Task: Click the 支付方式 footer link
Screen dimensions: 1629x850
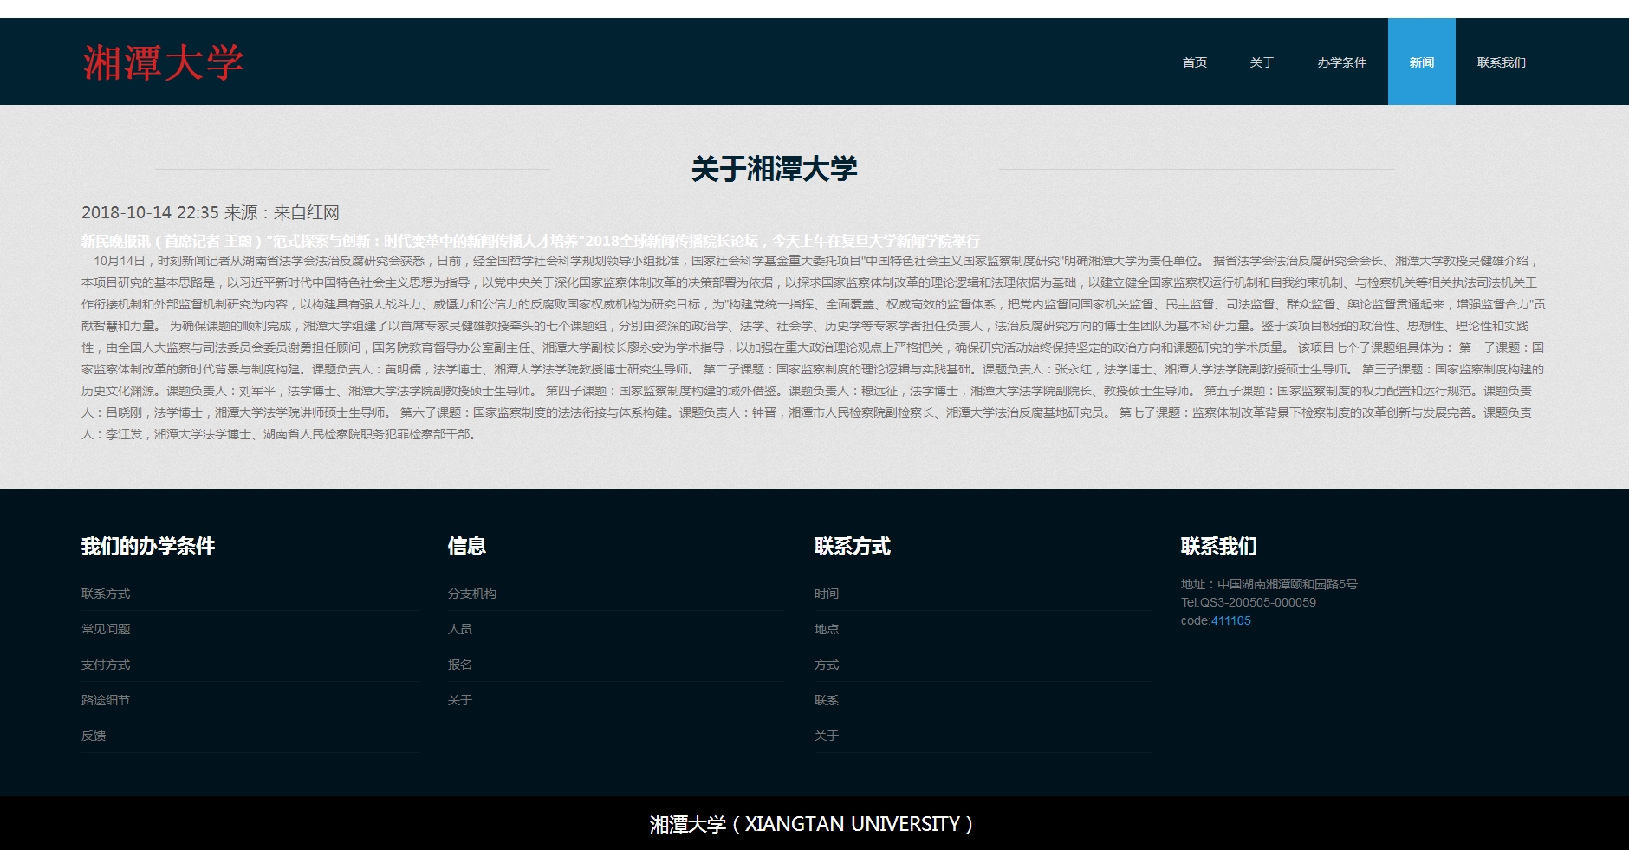Action: [106, 665]
